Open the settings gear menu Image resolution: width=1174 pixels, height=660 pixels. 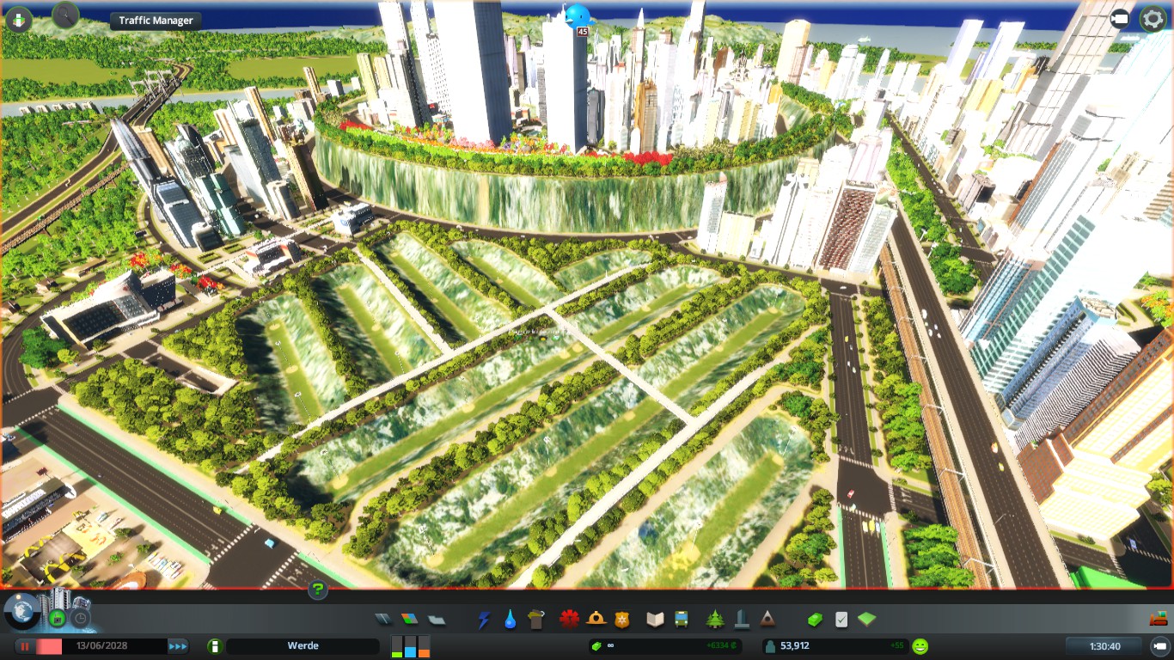pos(1153,18)
